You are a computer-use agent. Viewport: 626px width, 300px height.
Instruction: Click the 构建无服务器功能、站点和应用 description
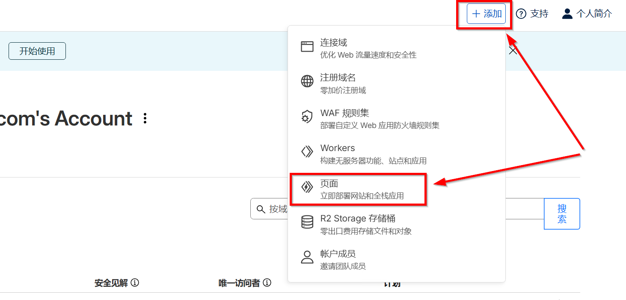[374, 161]
